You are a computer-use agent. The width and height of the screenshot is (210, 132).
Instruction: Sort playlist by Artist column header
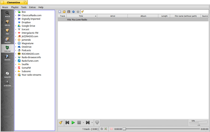tap(113, 16)
